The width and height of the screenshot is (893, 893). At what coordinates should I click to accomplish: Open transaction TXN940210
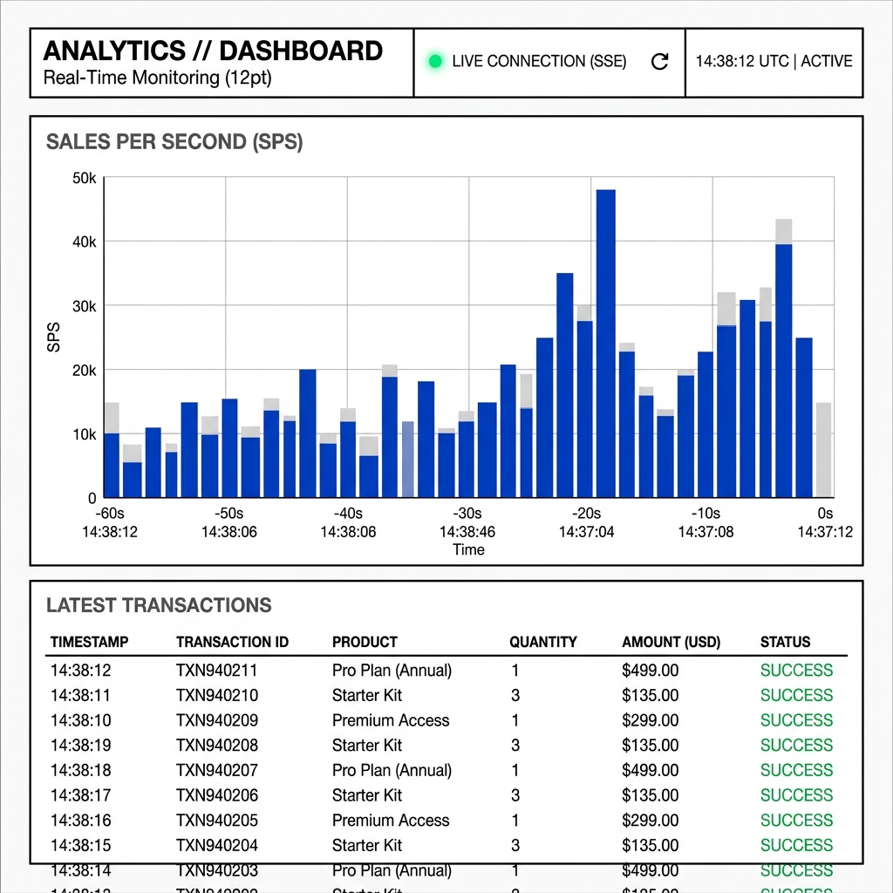[x=216, y=695]
